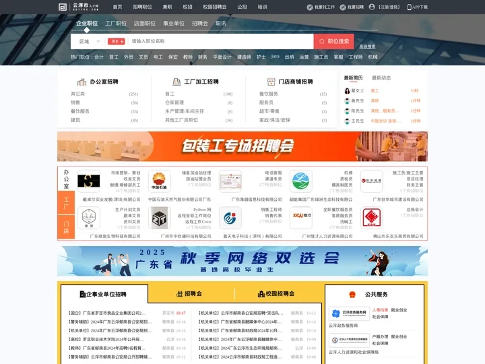Switch to the 校园招聘会 yellow tab
This screenshot has width=485, height=364.
(276, 294)
